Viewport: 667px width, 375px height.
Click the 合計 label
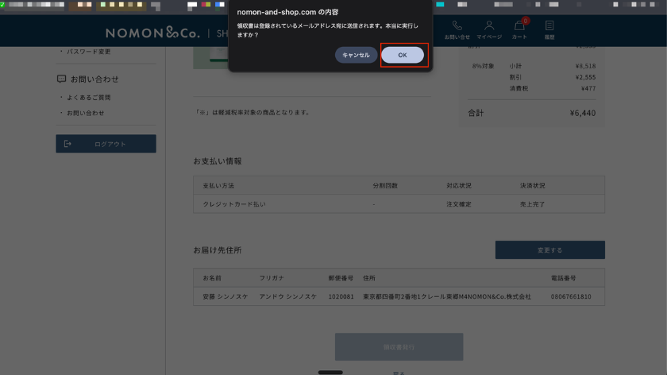tap(476, 113)
